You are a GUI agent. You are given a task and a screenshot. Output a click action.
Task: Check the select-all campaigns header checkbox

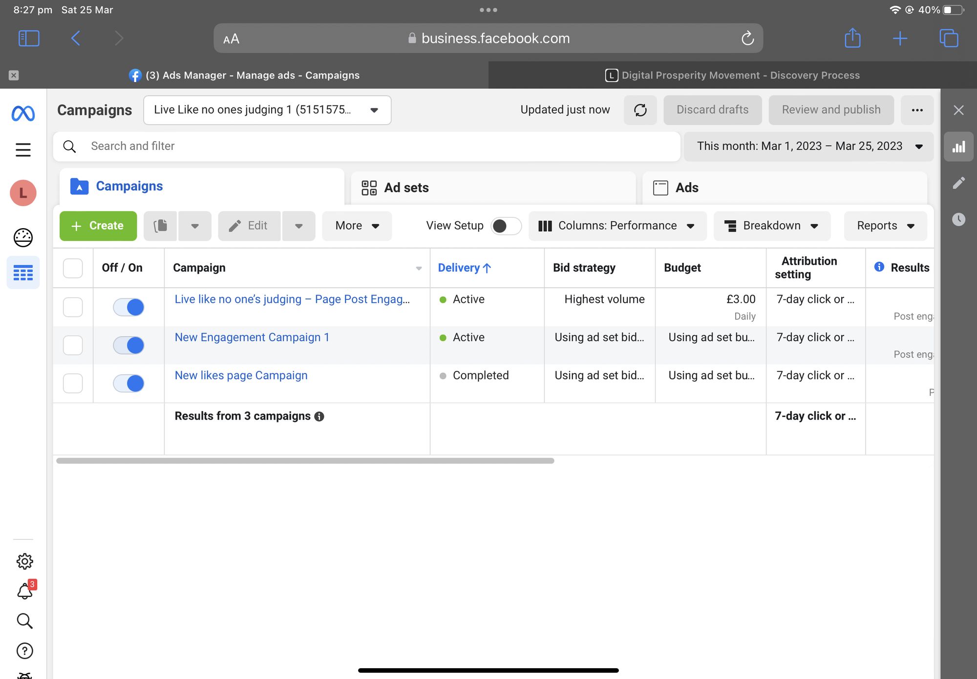pyautogui.click(x=73, y=268)
